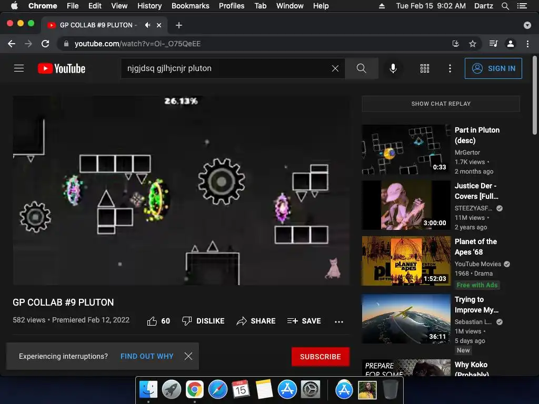Bookmark this page with star icon
The height and width of the screenshot is (404, 539).
[473, 44]
